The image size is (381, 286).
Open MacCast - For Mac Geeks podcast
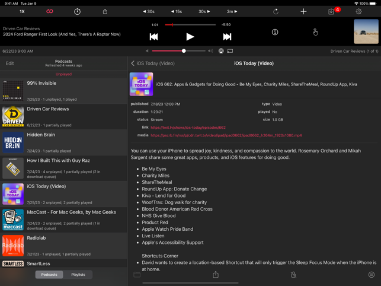(63, 220)
